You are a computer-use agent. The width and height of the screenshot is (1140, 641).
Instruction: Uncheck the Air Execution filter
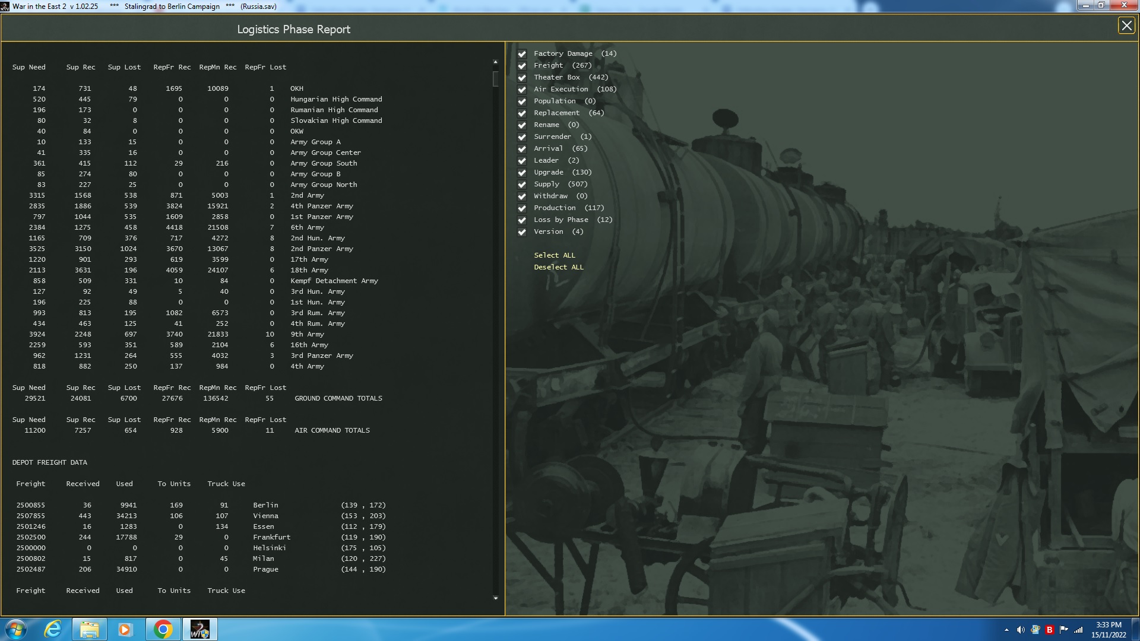click(x=522, y=89)
